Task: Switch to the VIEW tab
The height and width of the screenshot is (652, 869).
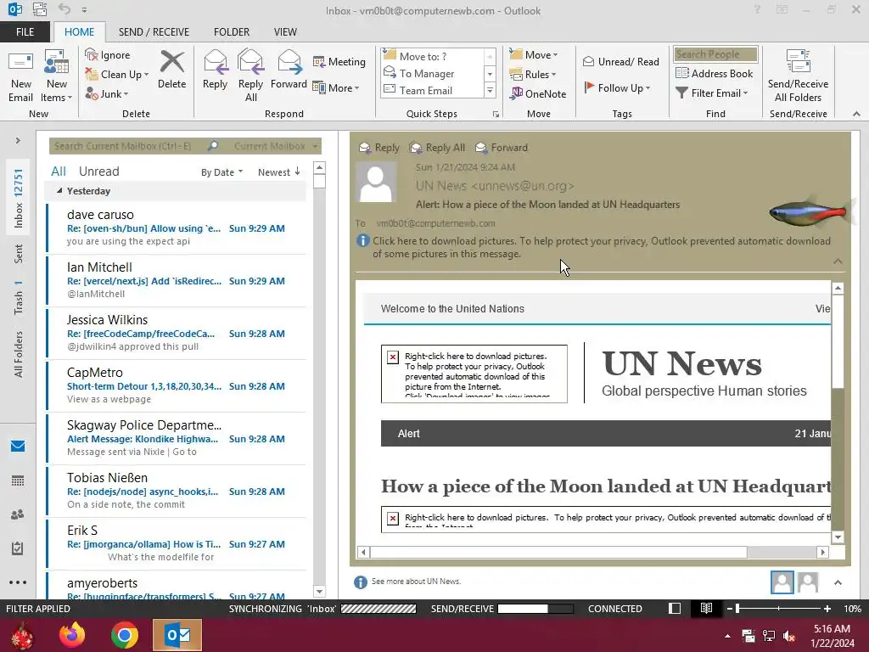Action: pyautogui.click(x=285, y=32)
